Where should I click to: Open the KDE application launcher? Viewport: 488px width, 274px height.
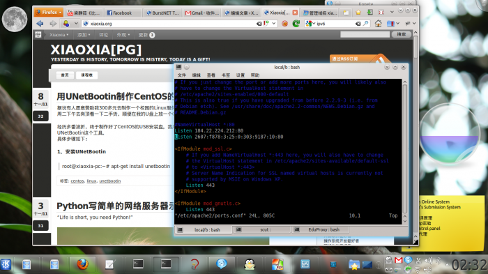[6, 265]
